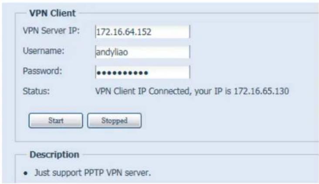Focus the Username text field
Viewport: 319px width, 184px height.
142,52
